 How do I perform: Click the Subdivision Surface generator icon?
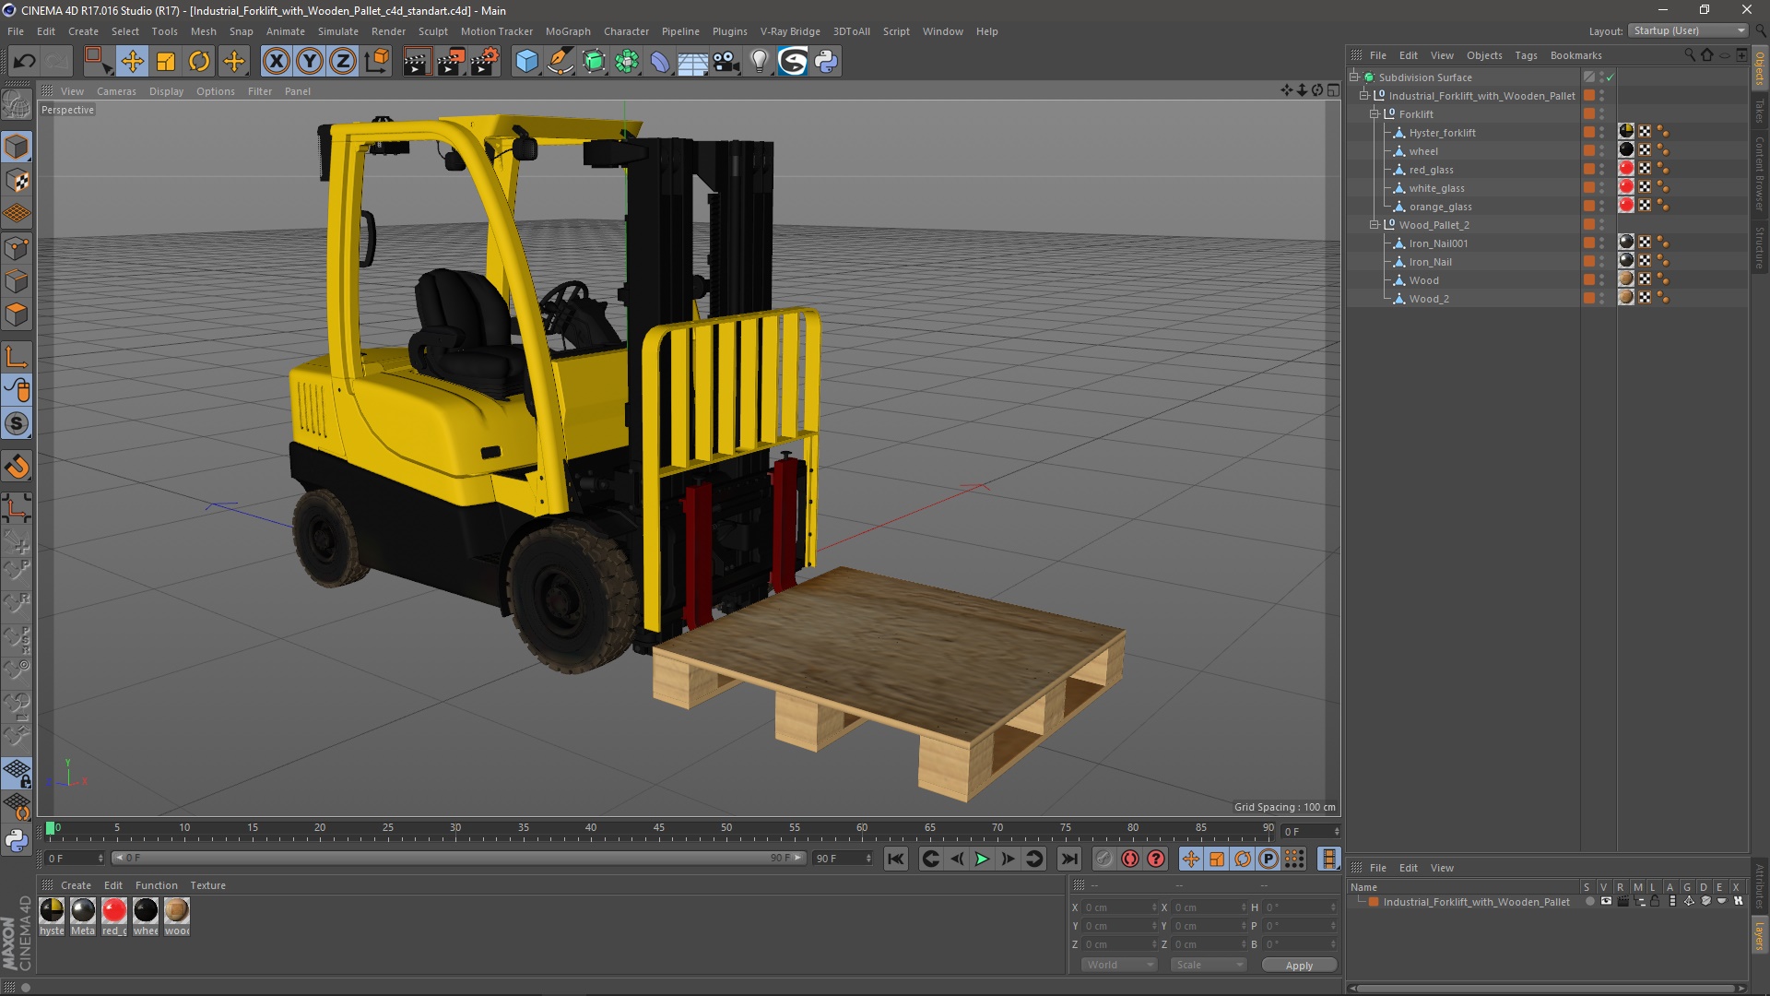coord(594,62)
